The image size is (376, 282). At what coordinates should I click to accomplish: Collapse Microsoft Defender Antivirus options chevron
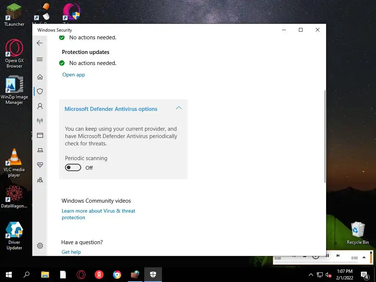click(179, 108)
